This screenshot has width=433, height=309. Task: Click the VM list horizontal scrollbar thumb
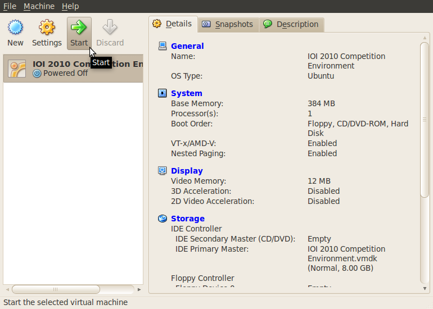point(56,289)
